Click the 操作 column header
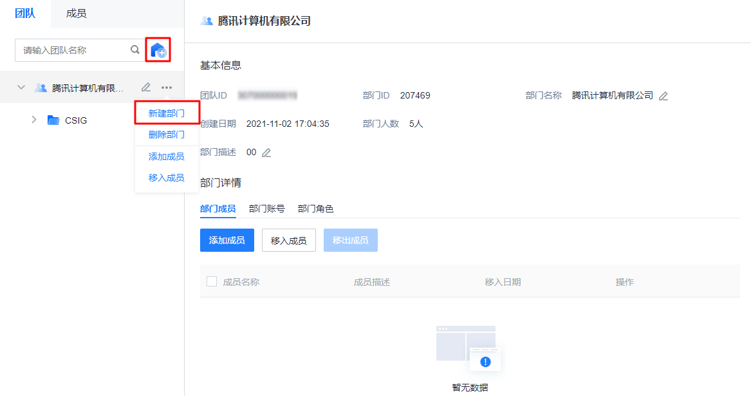Viewport: 751px width, 396px height. coord(625,282)
